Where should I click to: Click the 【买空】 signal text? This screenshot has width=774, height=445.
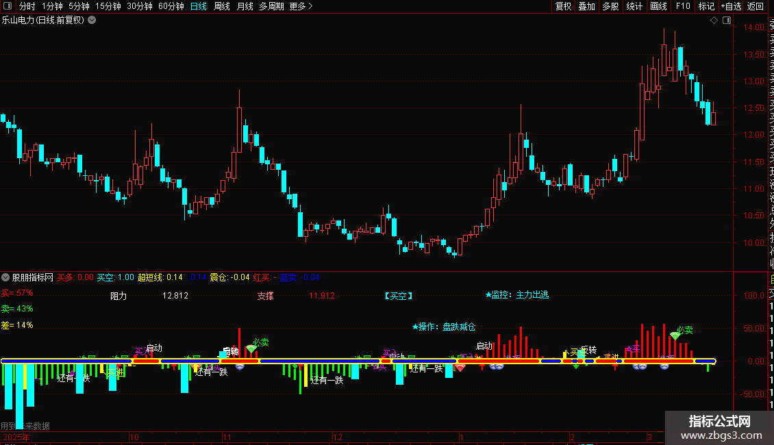pyautogui.click(x=399, y=296)
